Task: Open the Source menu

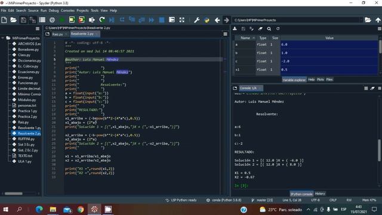Action: 33,11
